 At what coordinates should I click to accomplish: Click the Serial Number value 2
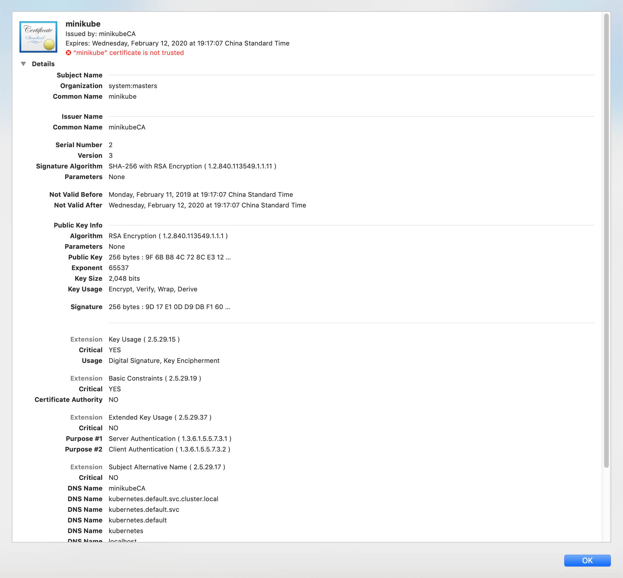tap(111, 145)
